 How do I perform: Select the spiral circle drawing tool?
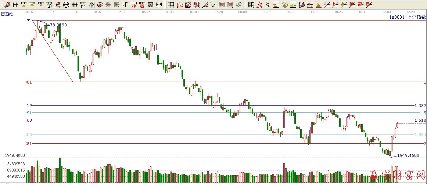tap(100, 5)
